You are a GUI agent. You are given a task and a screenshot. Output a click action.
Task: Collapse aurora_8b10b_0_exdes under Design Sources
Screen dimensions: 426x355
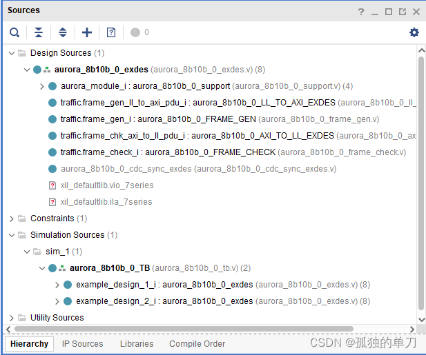[27, 70]
